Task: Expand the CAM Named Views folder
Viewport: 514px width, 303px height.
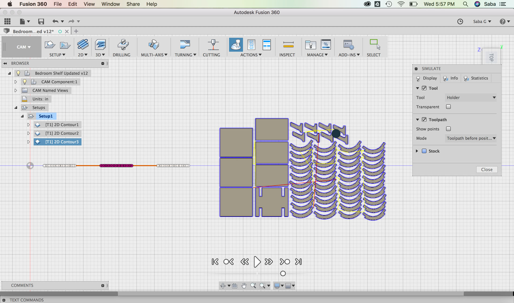Action: coord(16,90)
